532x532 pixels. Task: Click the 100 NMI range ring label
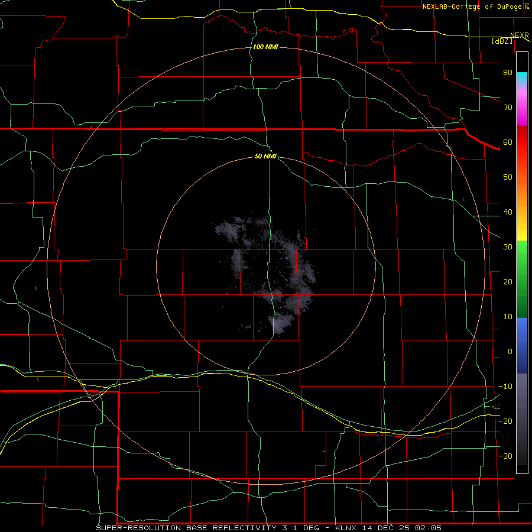tap(265, 47)
